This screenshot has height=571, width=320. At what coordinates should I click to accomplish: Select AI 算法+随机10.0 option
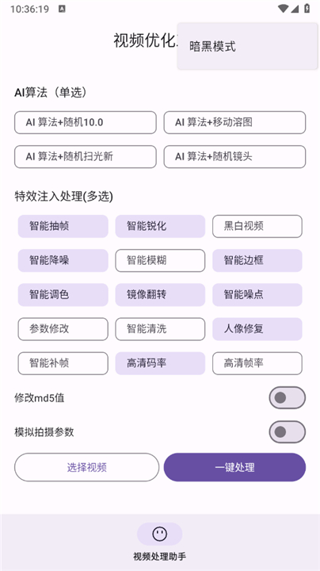click(x=86, y=122)
